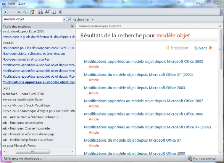
Task: Print the topic using printer icon
Action: click(x=40, y=12)
